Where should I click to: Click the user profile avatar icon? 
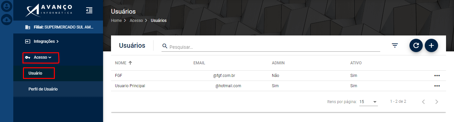(7, 7)
